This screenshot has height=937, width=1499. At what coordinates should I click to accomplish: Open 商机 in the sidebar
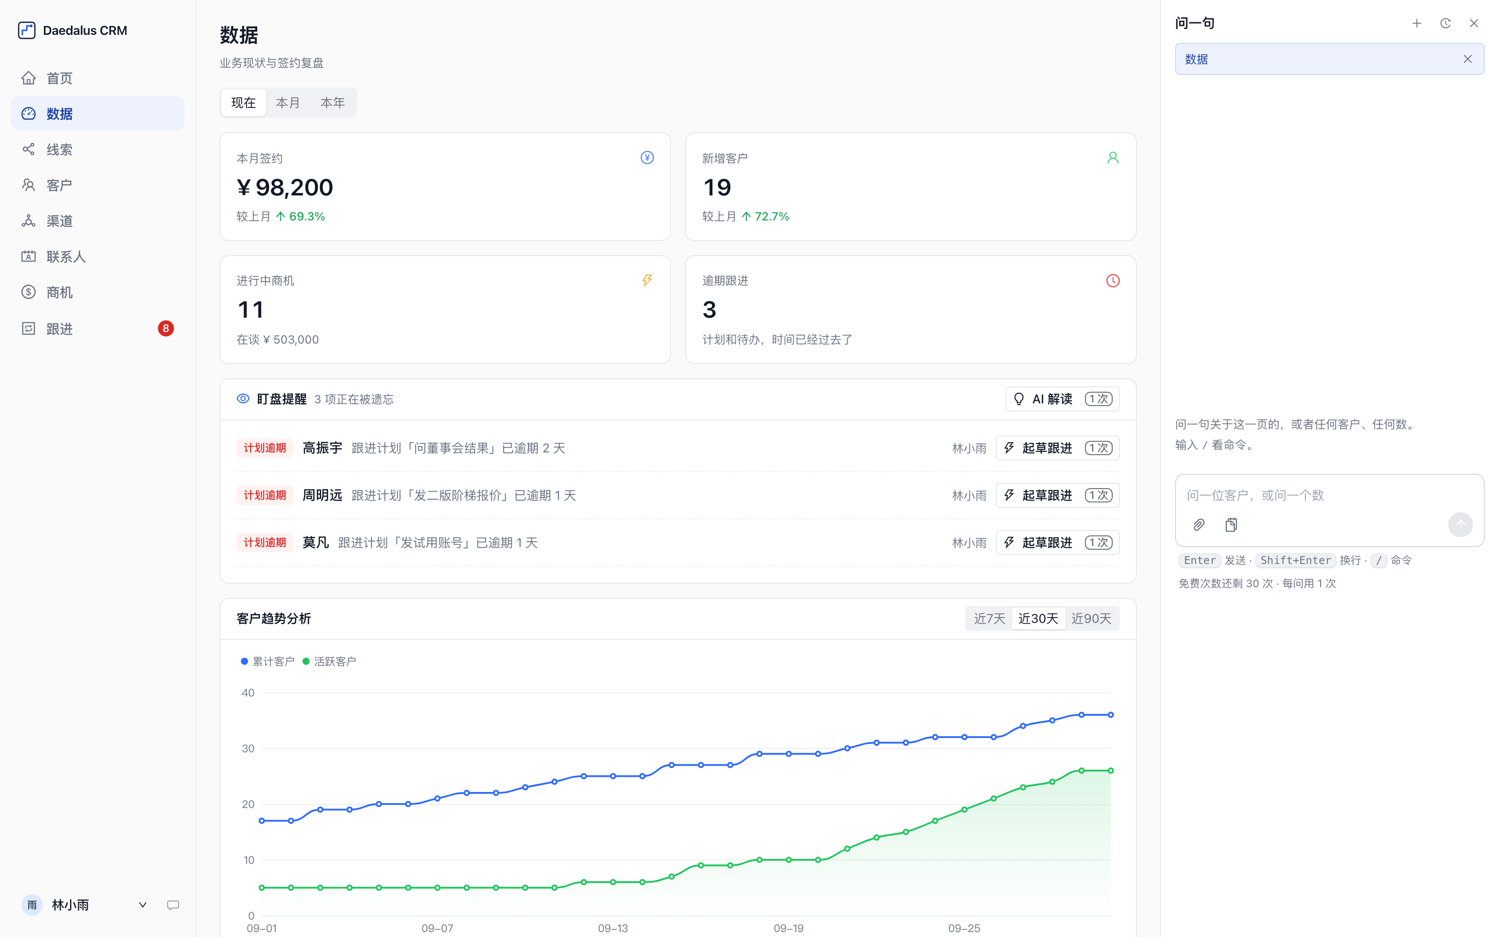97,293
